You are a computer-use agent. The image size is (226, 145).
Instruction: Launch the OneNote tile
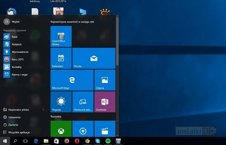105,102
